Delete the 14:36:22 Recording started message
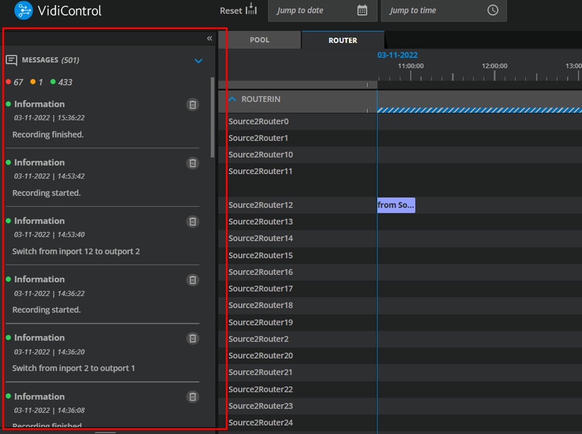The image size is (582, 434). [192, 280]
